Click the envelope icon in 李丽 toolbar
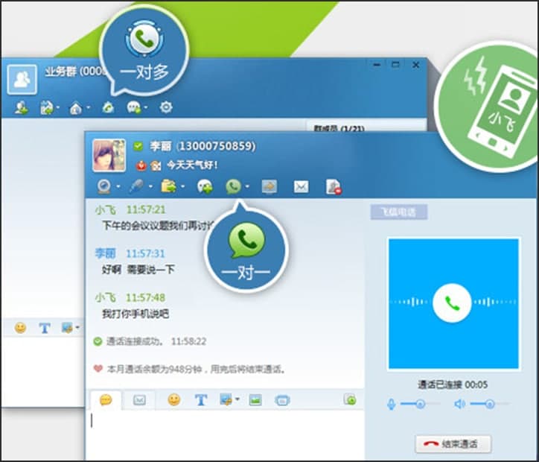539x462 pixels. click(x=301, y=187)
